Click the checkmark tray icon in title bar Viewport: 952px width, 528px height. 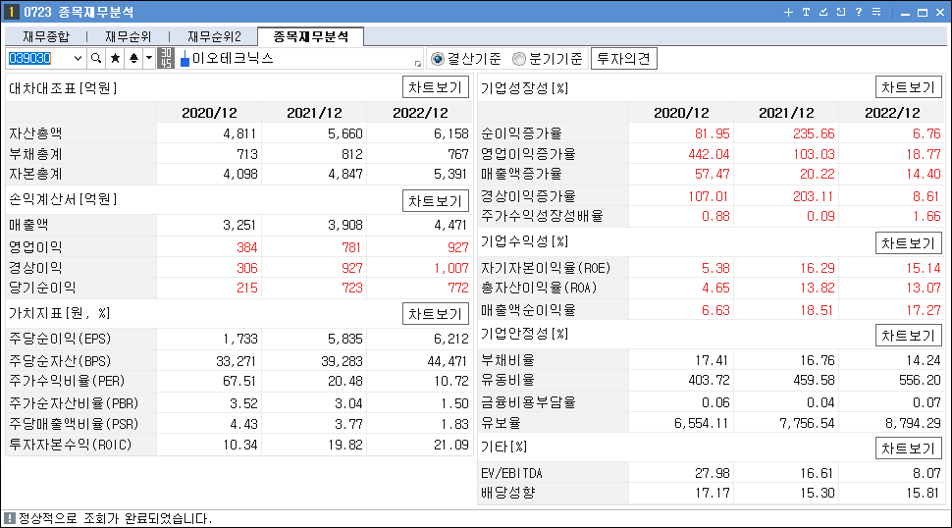point(823,12)
